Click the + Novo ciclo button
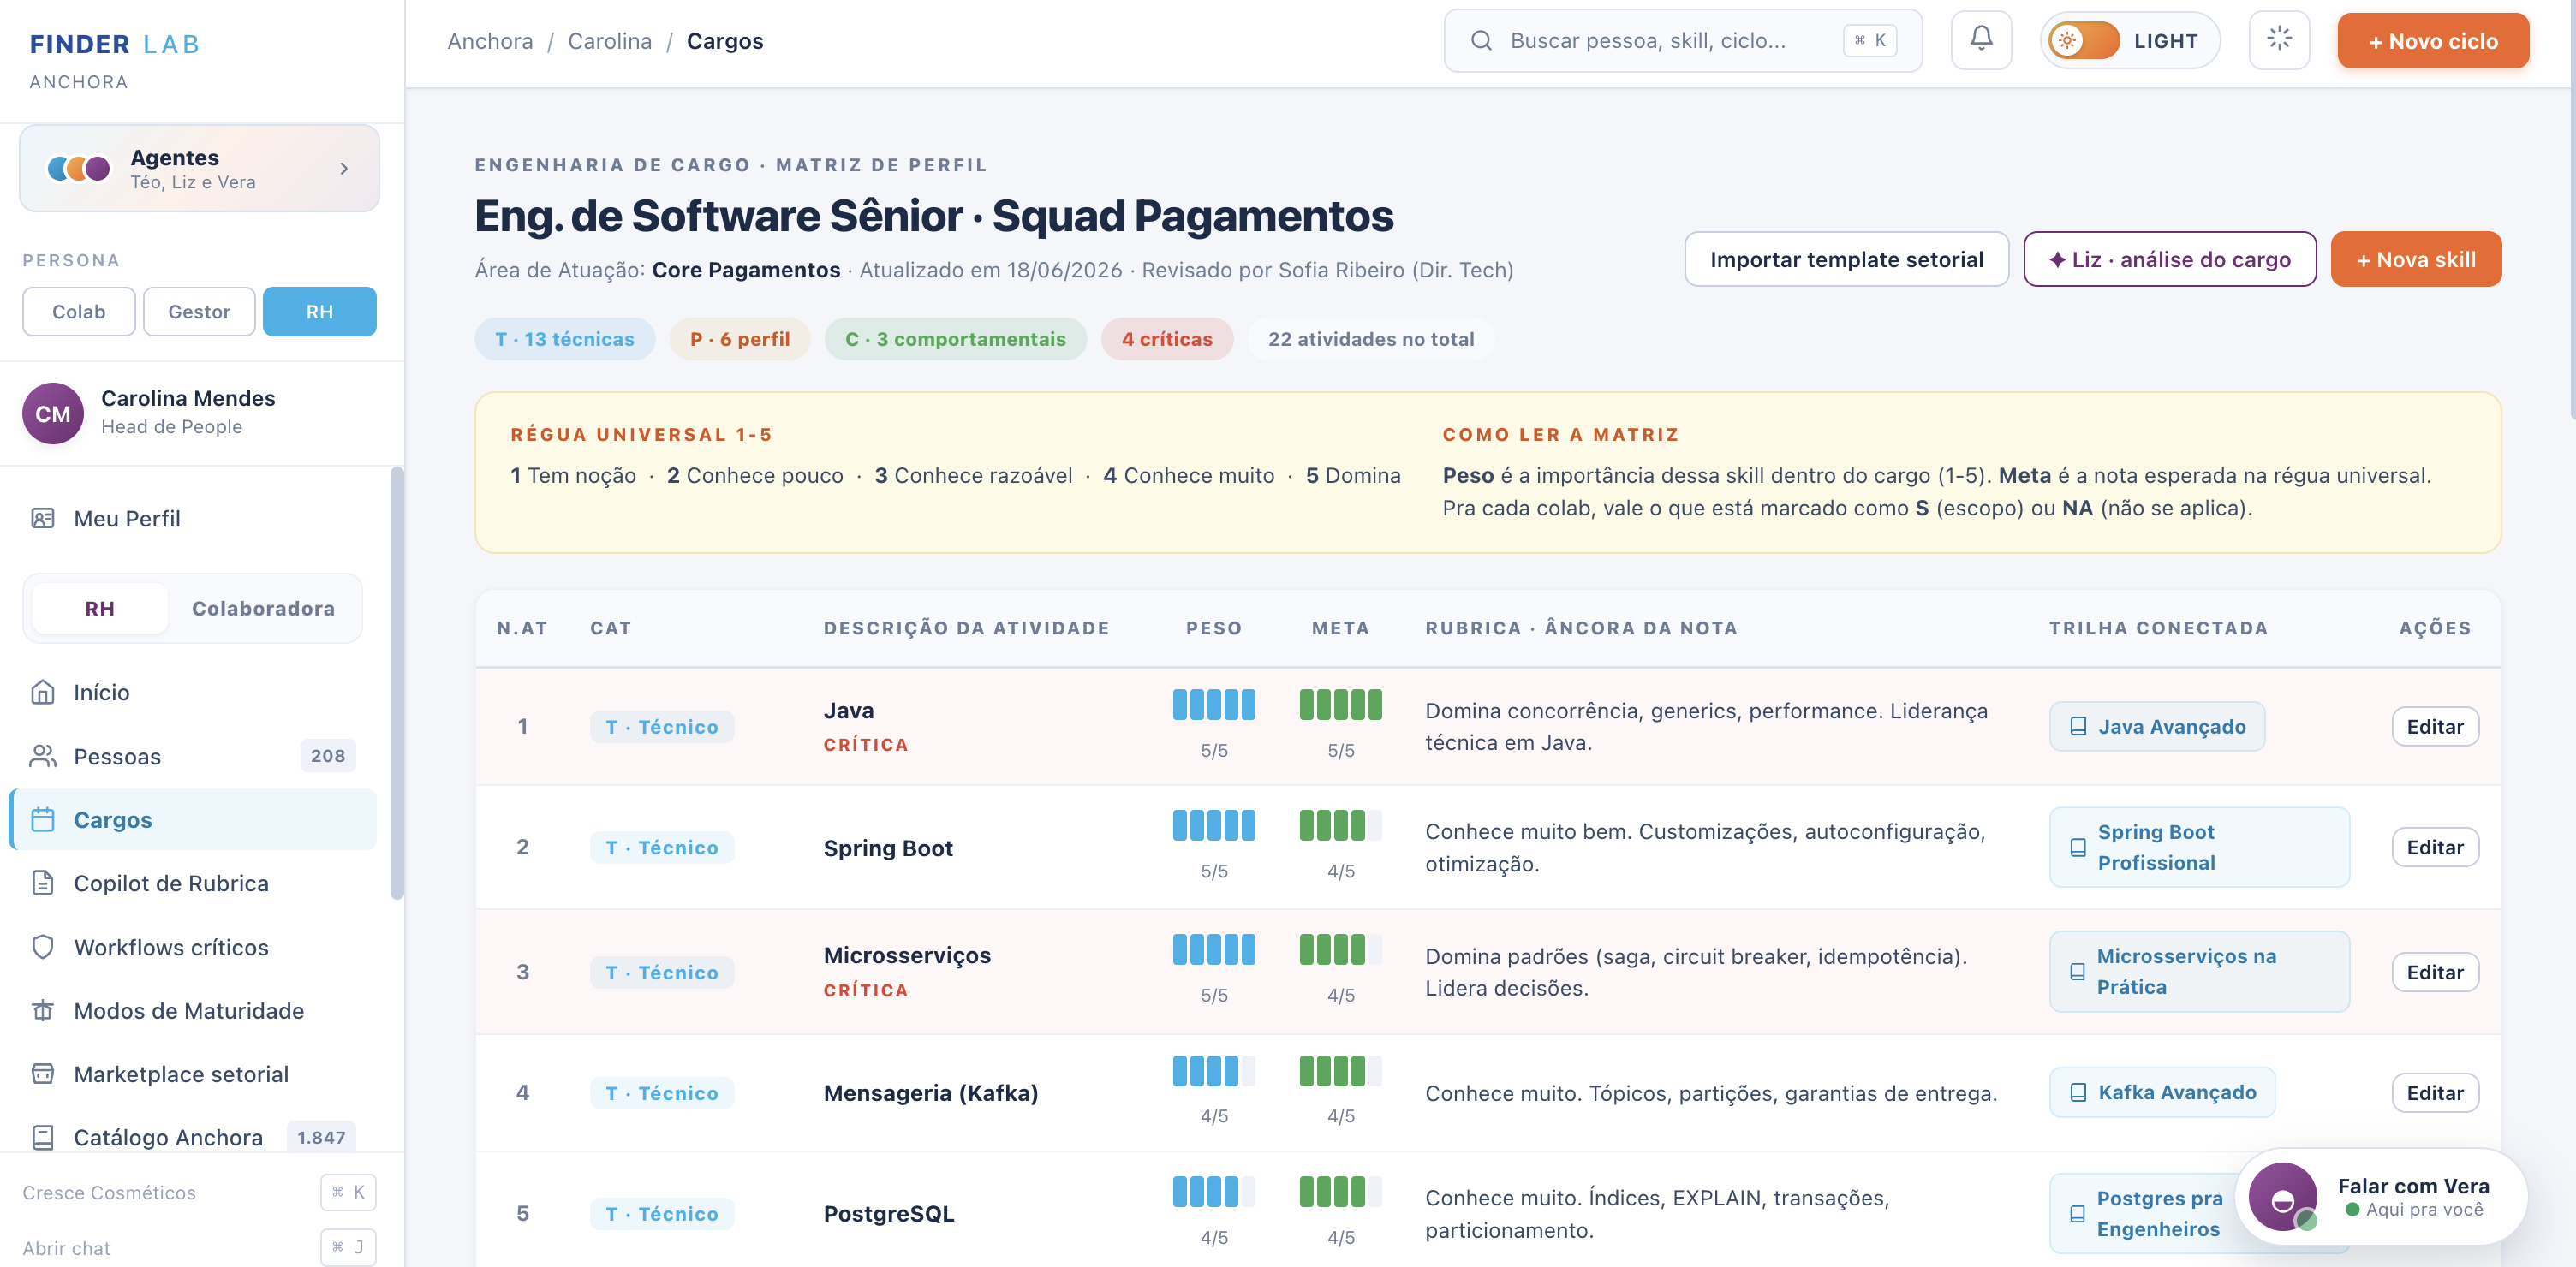The image size is (2576, 1267). click(2433, 41)
